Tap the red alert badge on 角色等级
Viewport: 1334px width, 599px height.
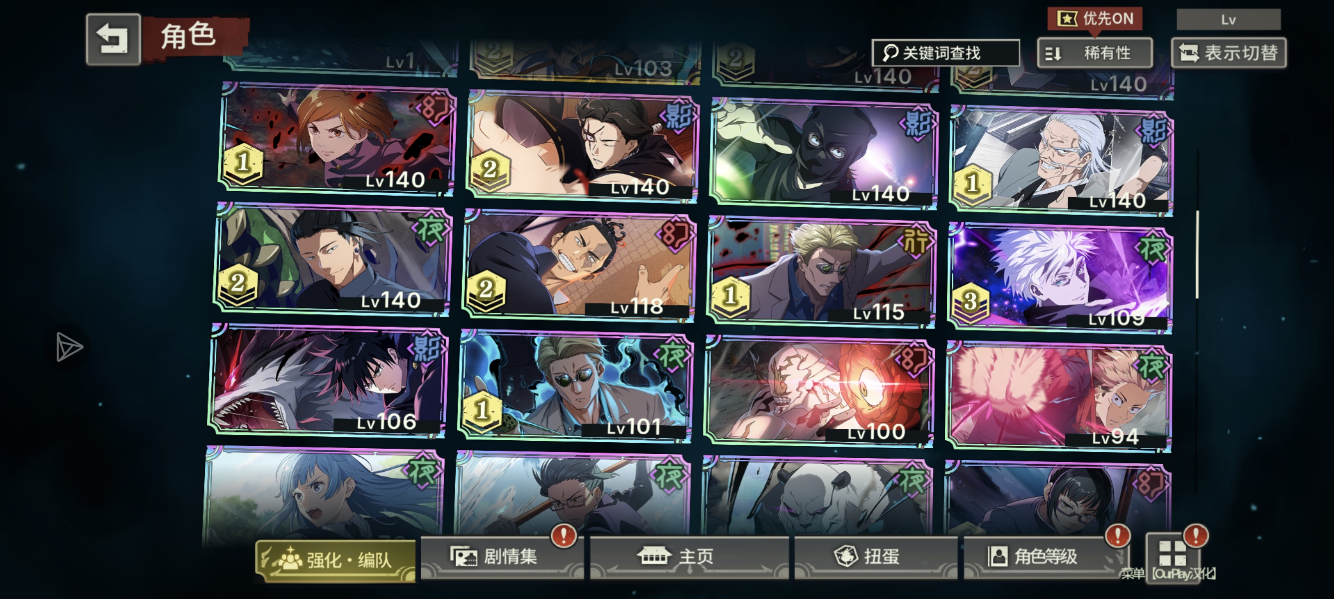[1118, 536]
